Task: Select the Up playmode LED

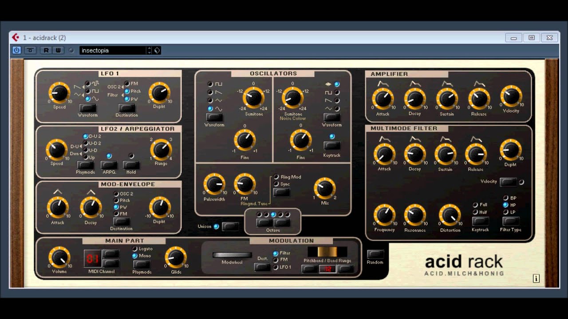Action: pos(86,157)
